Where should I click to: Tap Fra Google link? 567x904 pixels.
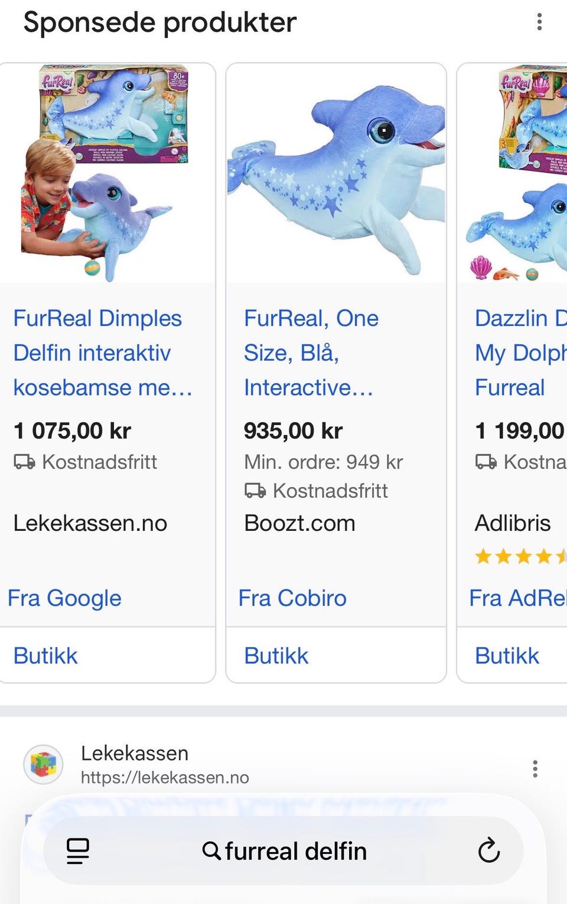tap(64, 598)
